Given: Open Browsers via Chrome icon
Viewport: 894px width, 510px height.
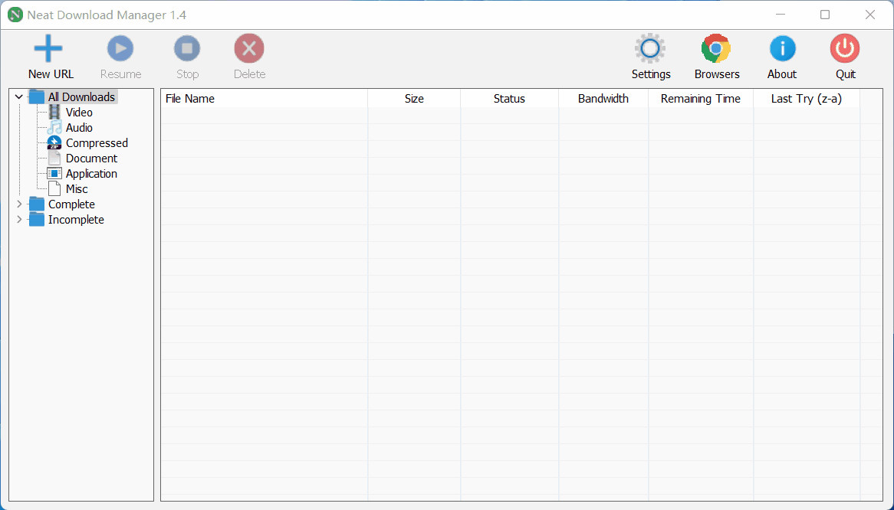Looking at the screenshot, I should pos(716,48).
